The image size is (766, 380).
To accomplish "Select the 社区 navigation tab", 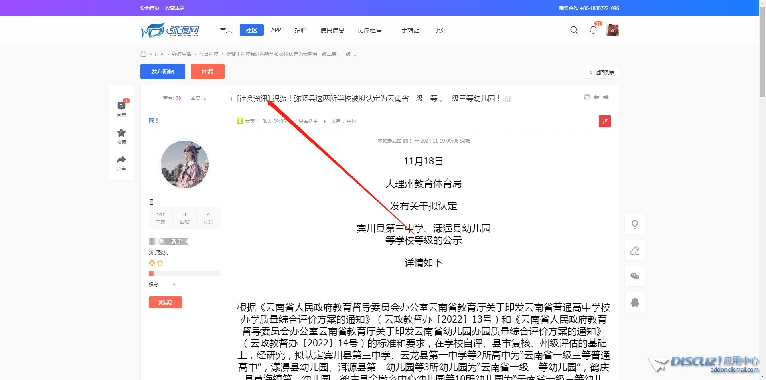I will (251, 30).
